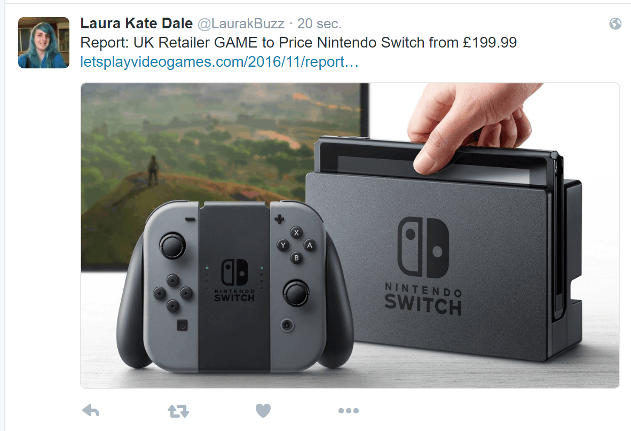Viewport: 631px width, 431px height.
Task: Click the display name Laura Kate Dale
Action: click(137, 23)
